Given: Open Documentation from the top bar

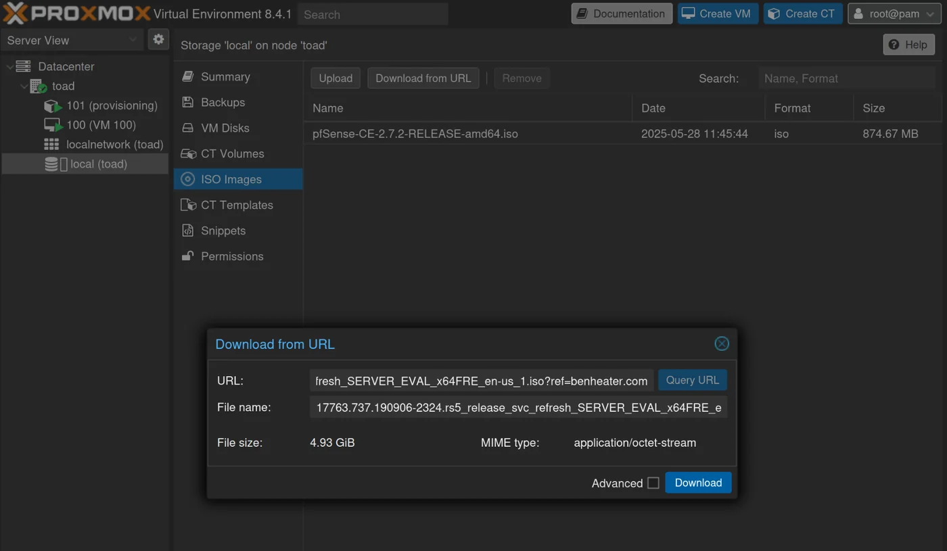Looking at the screenshot, I should point(621,14).
